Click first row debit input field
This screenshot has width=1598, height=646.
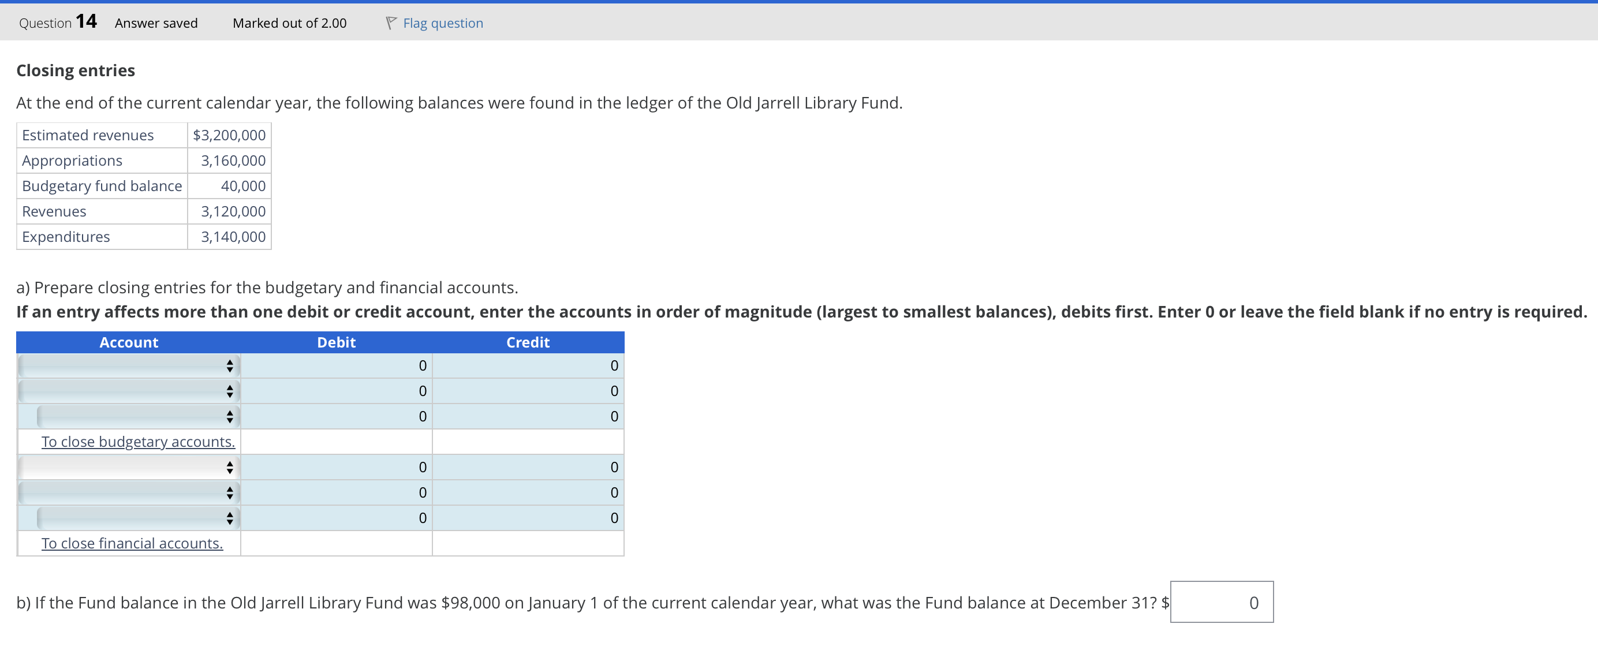[336, 365]
